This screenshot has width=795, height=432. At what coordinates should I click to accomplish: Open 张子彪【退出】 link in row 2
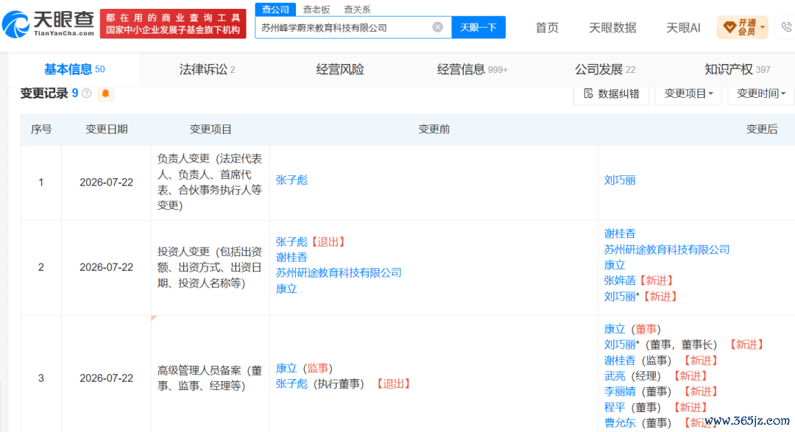tap(291, 242)
